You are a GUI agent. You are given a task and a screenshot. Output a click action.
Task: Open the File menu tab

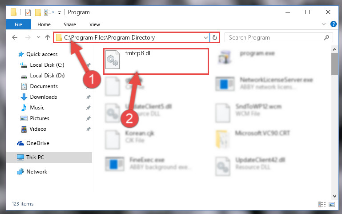(19, 24)
